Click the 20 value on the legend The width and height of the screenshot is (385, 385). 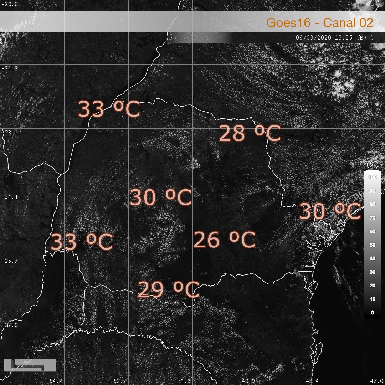click(x=373, y=285)
